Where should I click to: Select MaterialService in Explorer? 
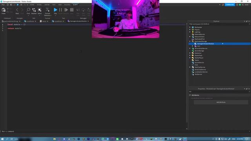point(200,34)
